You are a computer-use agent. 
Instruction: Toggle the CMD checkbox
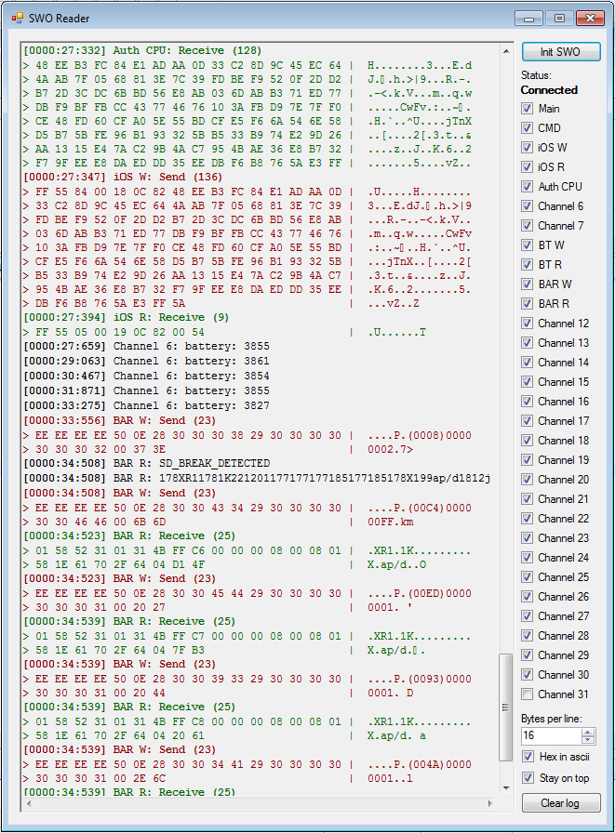tap(527, 128)
